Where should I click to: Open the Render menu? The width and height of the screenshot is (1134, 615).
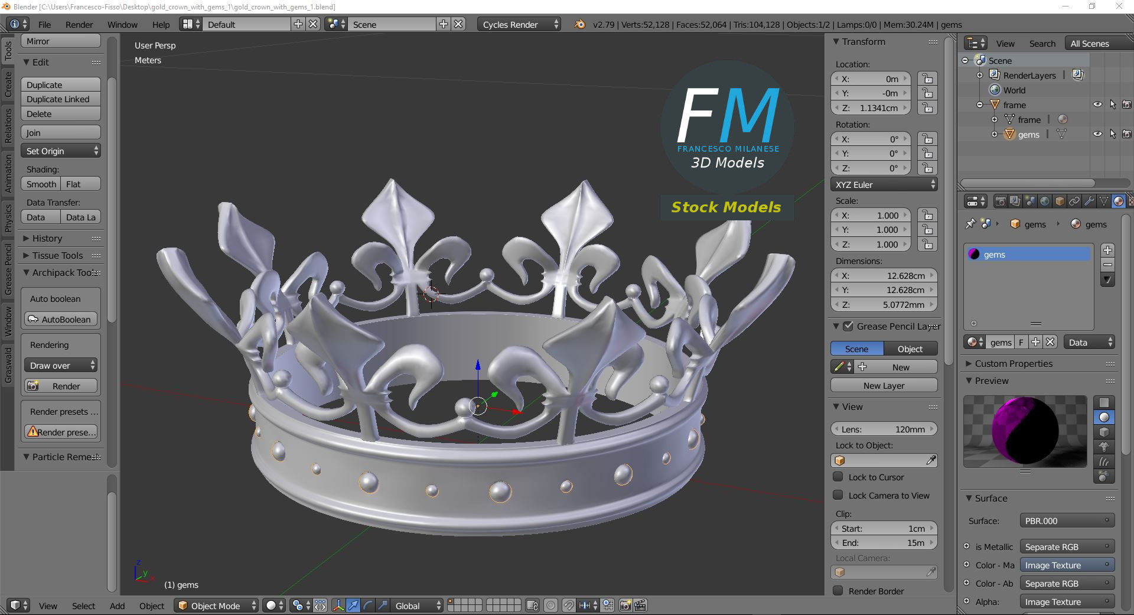pyautogui.click(x=79, y=24)
